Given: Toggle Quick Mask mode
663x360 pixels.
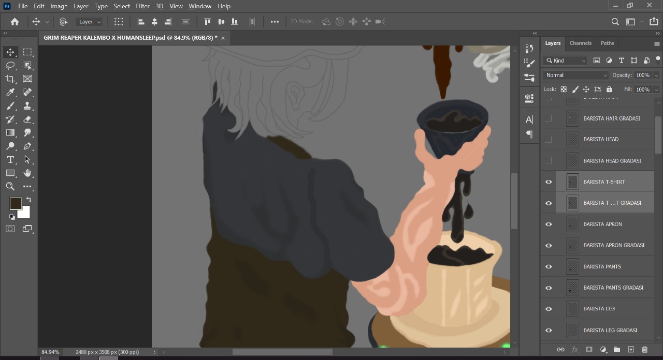Looking at the screenshot, I should tap(10, 229).
